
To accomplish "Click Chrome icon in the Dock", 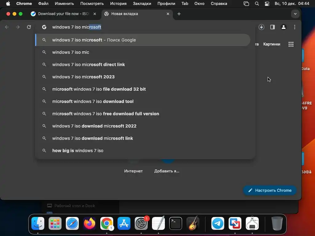I will (x=107, y=223).
